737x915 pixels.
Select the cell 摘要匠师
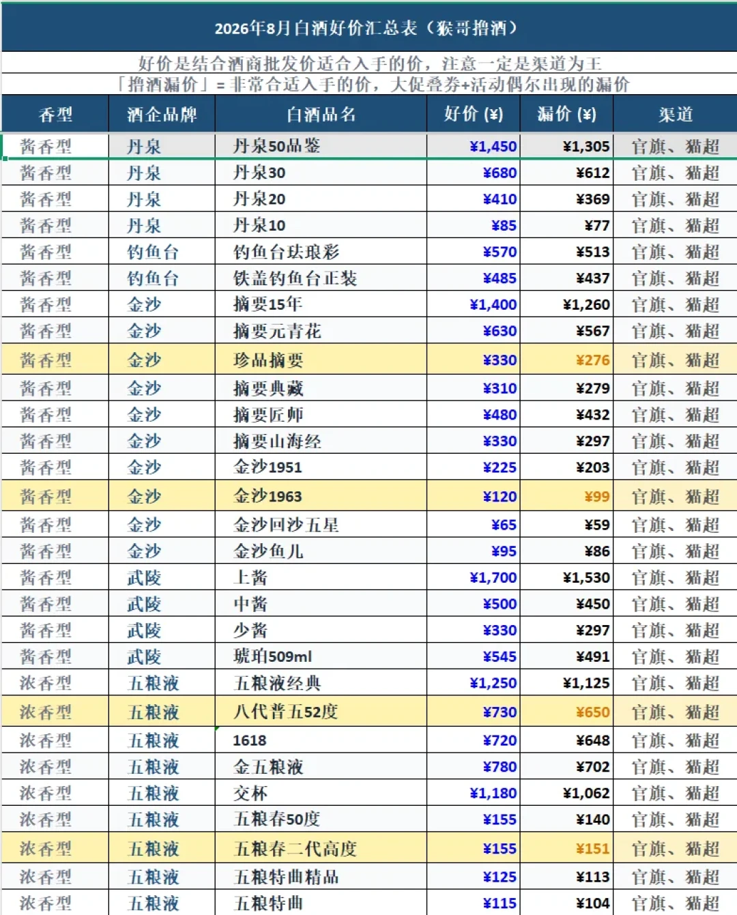pos(321,415)
